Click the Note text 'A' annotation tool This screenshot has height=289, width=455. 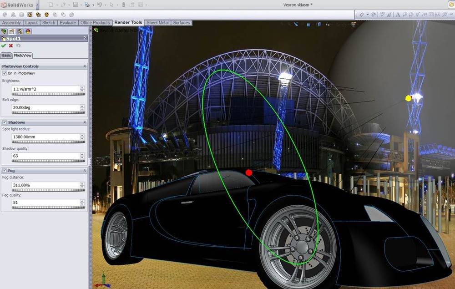click(398, 15)
